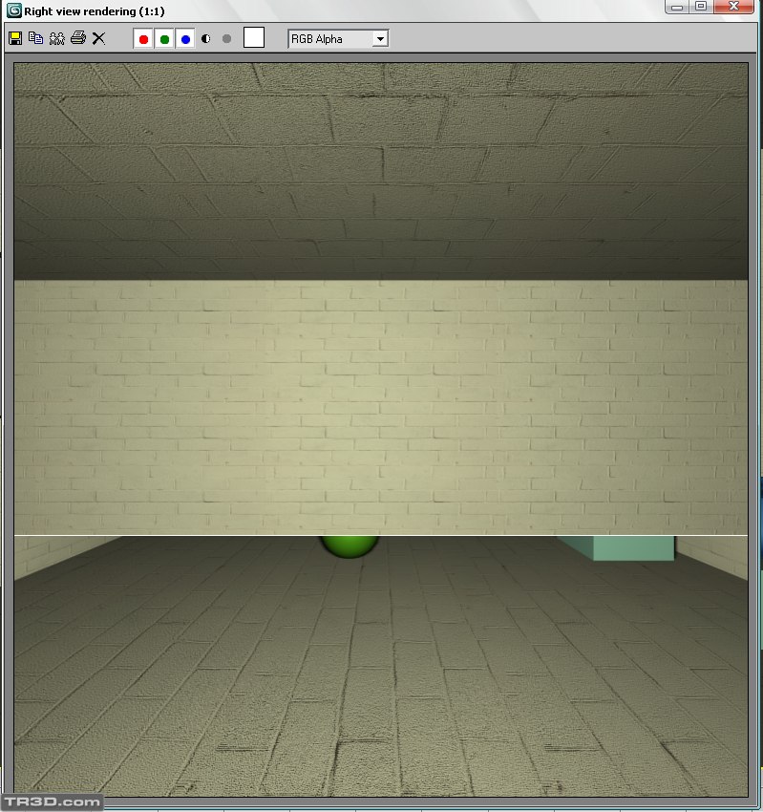
Task: Toggle the green channel display
Action: click(x=164, y=39)
